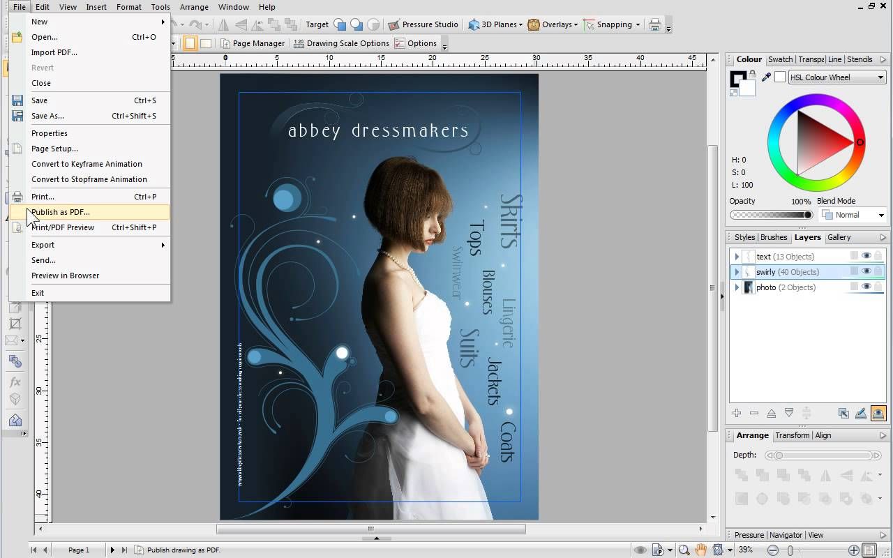
Task: Switch to the Brushes tab
Action: coord(773,237)
